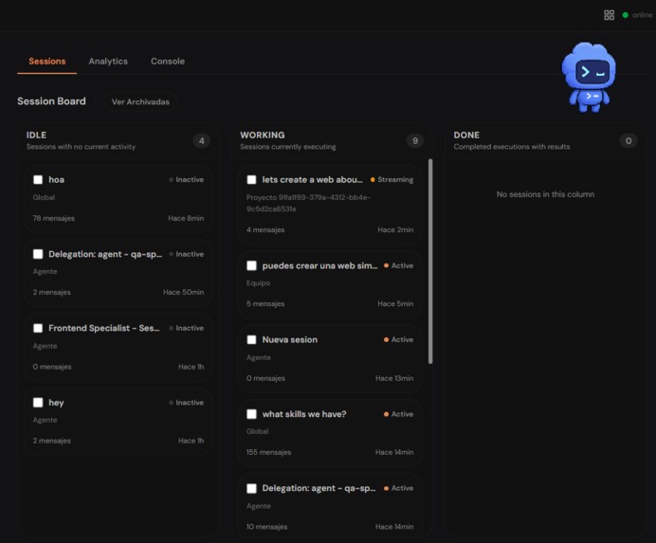Open 'Frontend Specialist - Ses...' session title
The image size is (656, 543).
pyautogui.click(x=103, y=328)
